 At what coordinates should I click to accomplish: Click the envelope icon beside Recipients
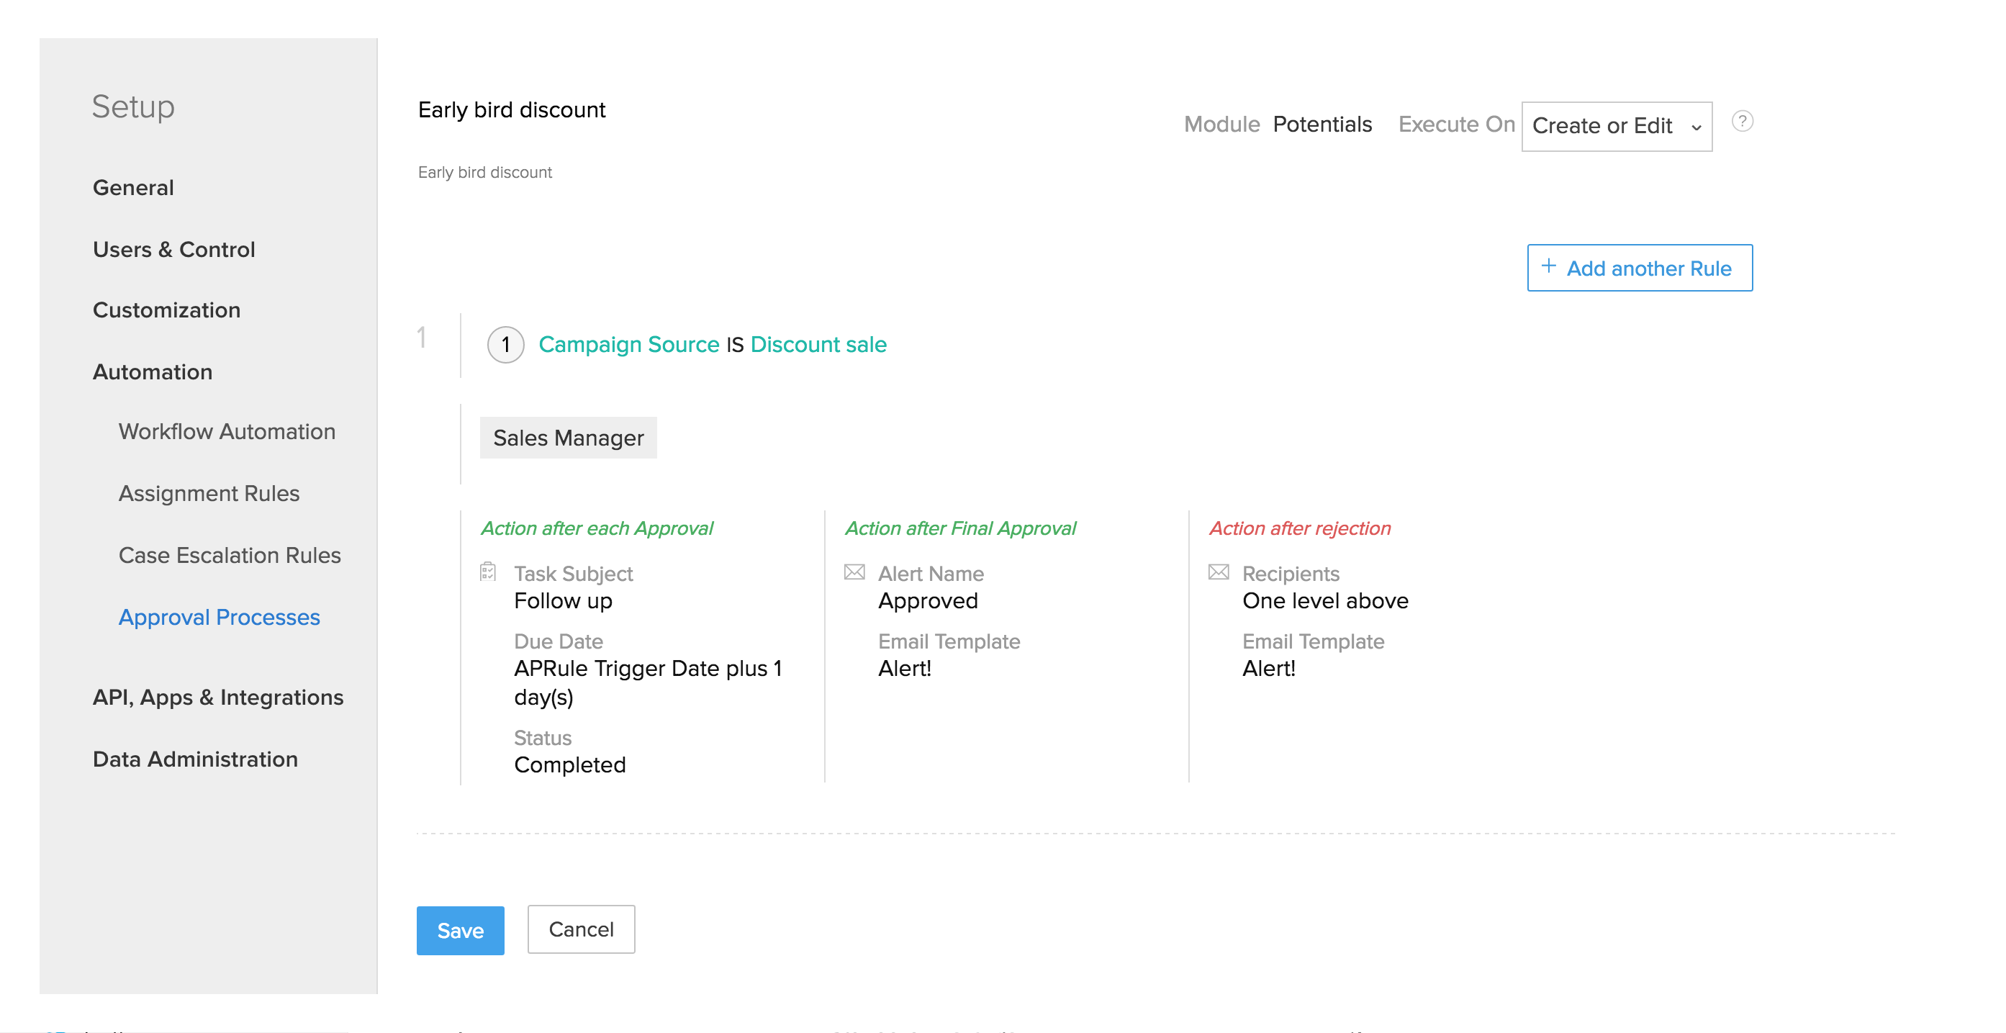1218,572
